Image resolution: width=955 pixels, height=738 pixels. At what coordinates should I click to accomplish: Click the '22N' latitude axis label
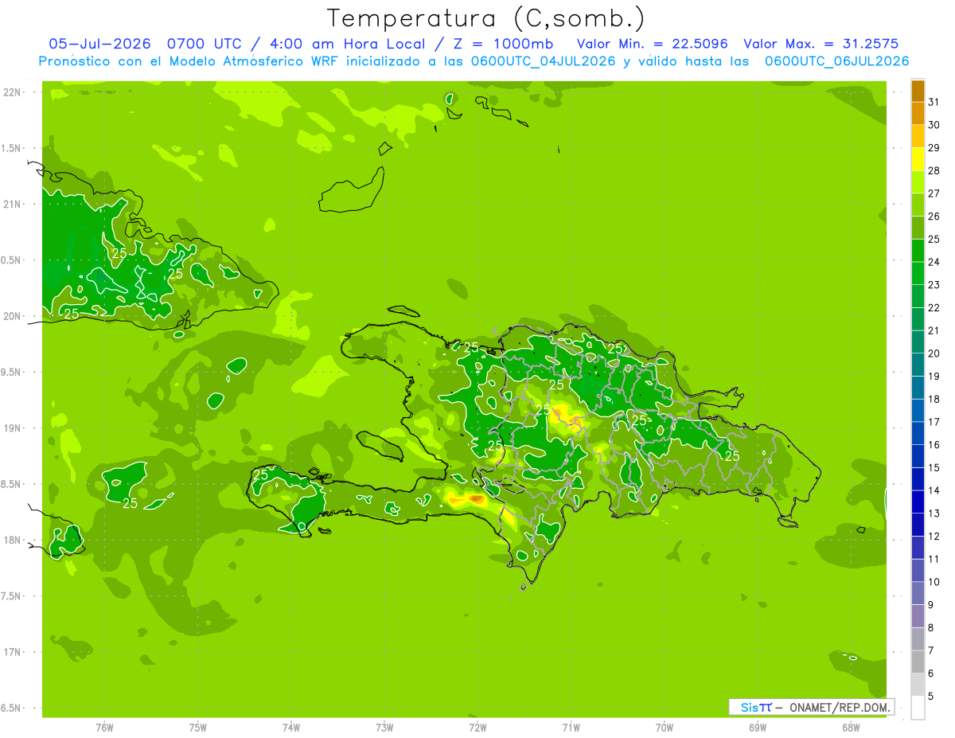[12, 92]
